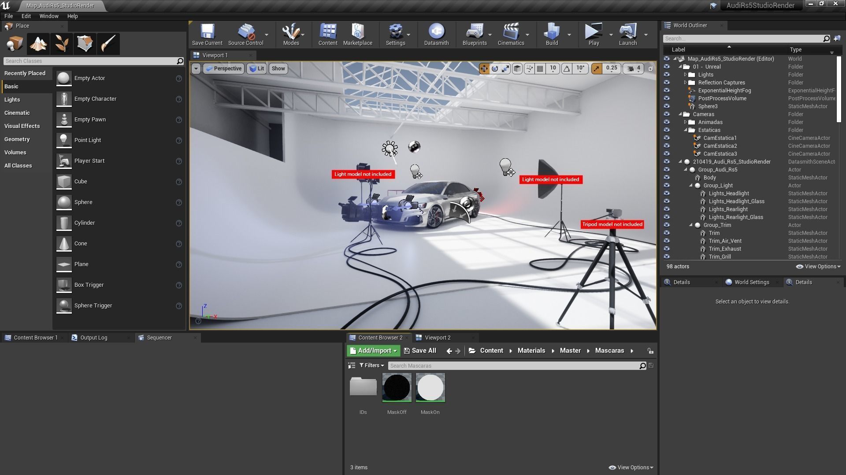Toggle rotation snapping in viewport
Screen dimensions: 846x475
(x=567, y=69)
